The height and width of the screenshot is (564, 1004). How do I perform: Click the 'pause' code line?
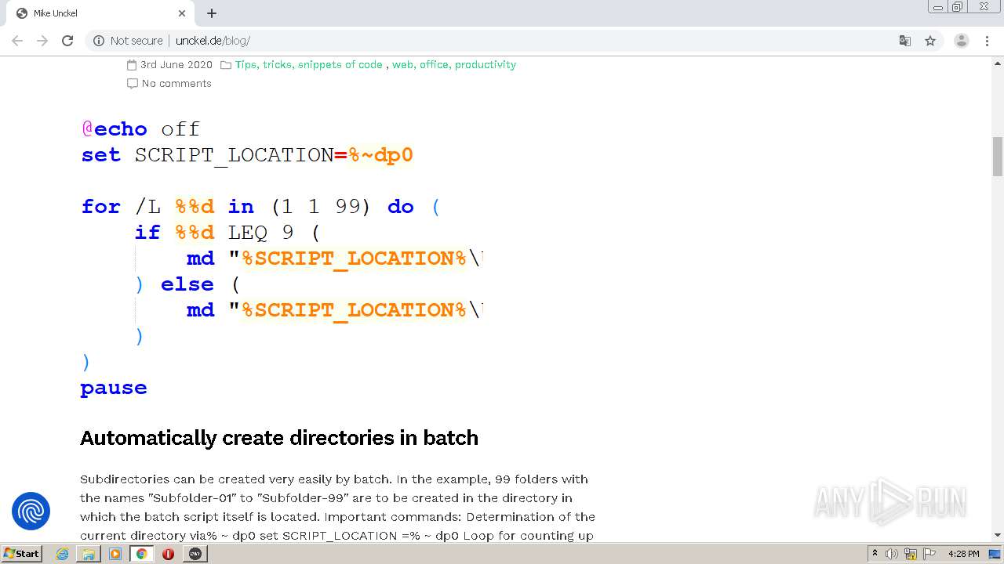click(x=114, y=388)
